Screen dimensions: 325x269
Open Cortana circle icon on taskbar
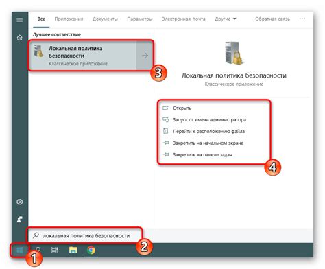(x=38, y=250)
